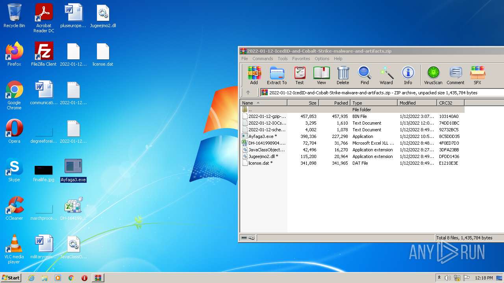Open the Commands menu
The image size is (504, 283).
tap(263, 59)
